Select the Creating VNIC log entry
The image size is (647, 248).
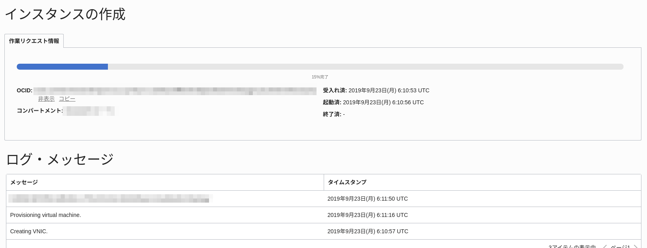point(29,231)
